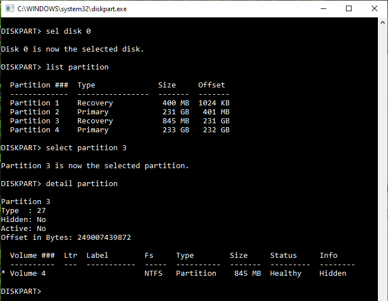The image size is (388, 301).
Task: Click the 'Partition 1' row label
Action: click(x=35, y=103)
